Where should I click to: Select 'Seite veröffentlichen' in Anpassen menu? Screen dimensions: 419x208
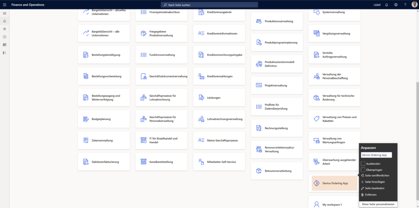[x=375, y=175]
